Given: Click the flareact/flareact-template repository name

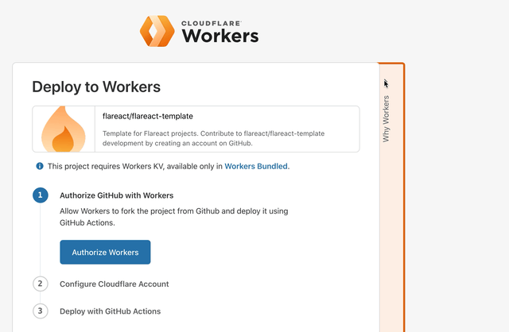Looking at the screenshot, I should coord(148,116).
